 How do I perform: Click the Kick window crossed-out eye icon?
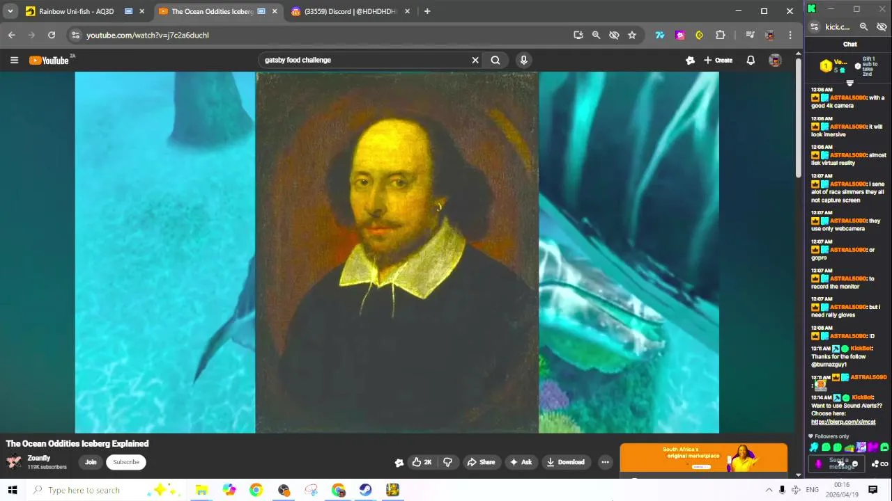click(882, 26)
